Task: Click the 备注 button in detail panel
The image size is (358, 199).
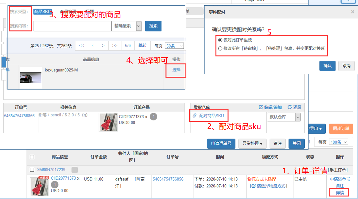Action: 278,144
